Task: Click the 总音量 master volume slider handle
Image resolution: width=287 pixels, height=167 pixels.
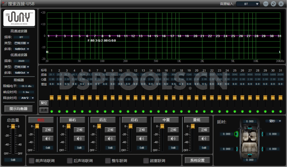Action: click(13, 127)
